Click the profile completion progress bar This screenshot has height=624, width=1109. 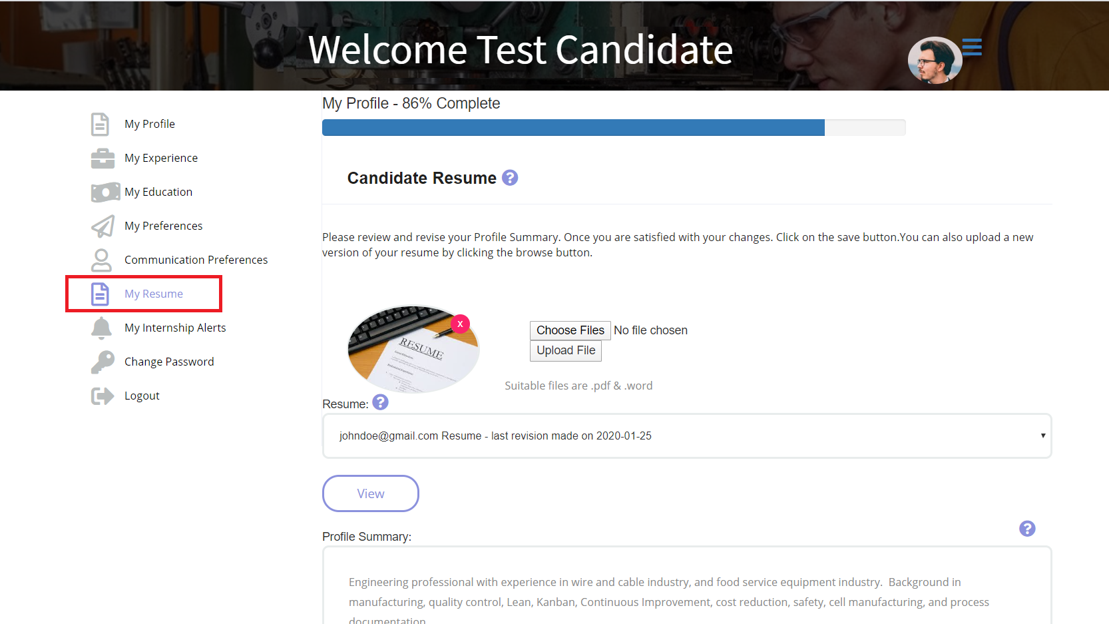(x=614, y=128)
